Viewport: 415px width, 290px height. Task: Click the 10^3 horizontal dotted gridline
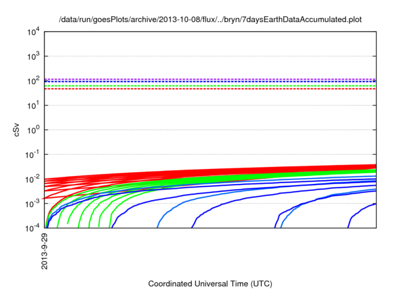coord(207,56)
